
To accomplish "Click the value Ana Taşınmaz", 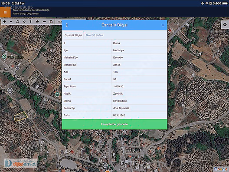I will (121, 108).
